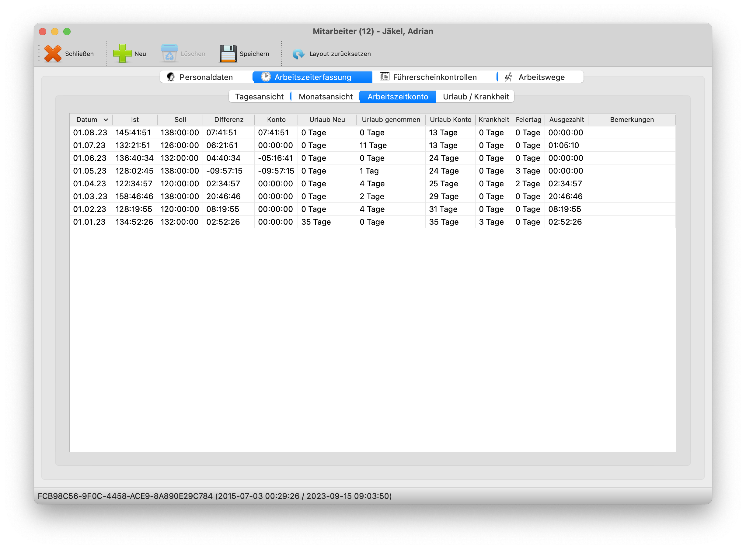The height and width of the screenshot is (549, 746).
Task: Toggle sort order with the Datum chevron
Action: tap(106, 120)
